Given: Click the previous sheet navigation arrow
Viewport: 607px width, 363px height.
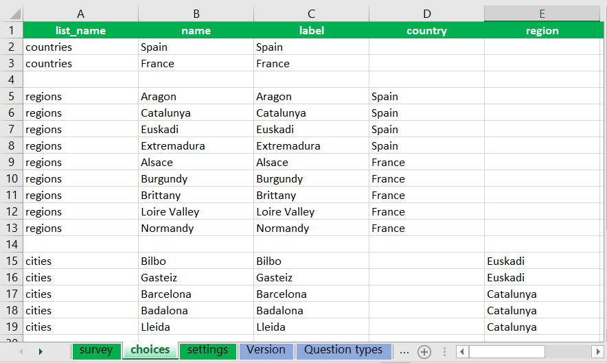Looking at the screenshot, I should click(21, 352).
